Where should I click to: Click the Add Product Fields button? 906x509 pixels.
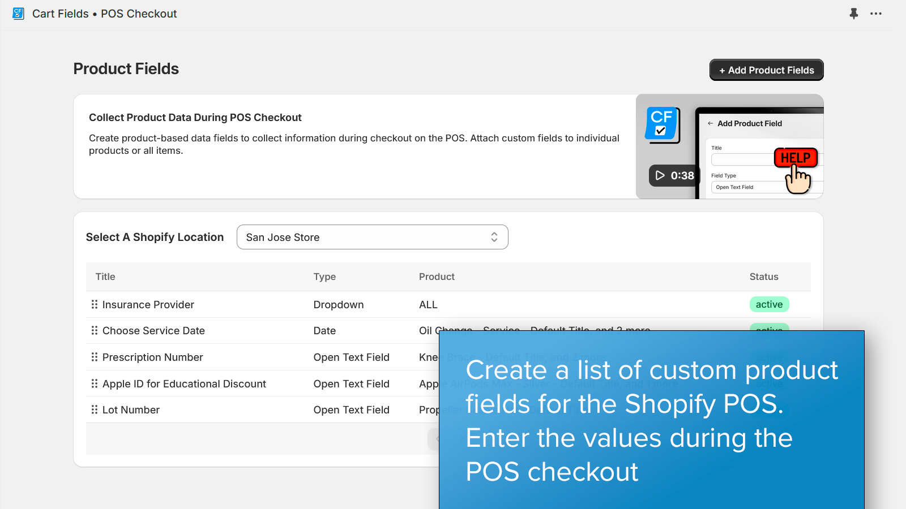click(x=766, y=70)
